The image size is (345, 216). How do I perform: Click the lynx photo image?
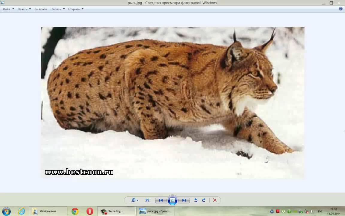coord(172,103)
